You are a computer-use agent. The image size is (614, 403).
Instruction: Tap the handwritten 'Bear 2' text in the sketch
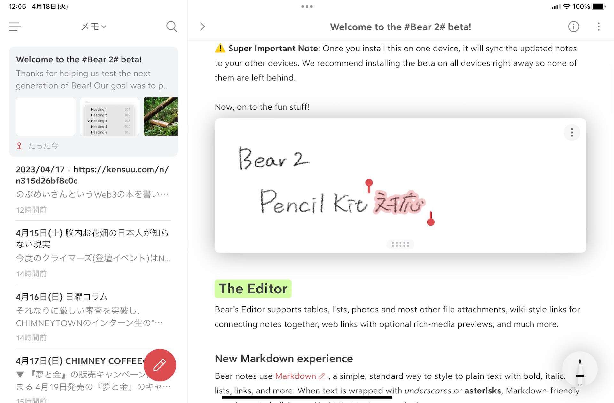pos(274,158)
